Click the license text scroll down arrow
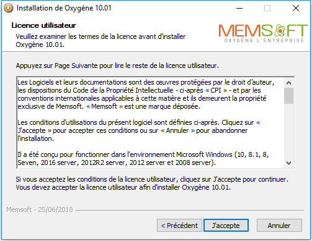The image size is (312, 241). 288,163
